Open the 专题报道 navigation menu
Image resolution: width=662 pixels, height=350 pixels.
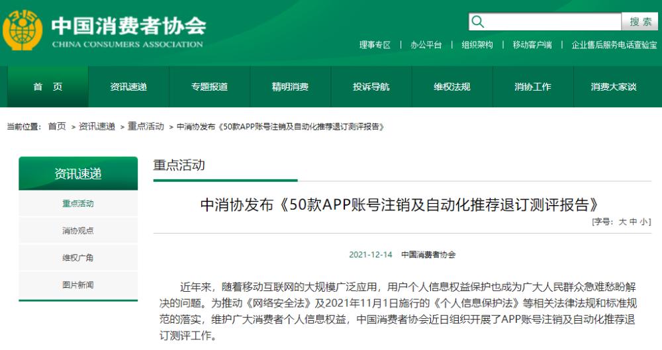(x=209, y=87)
